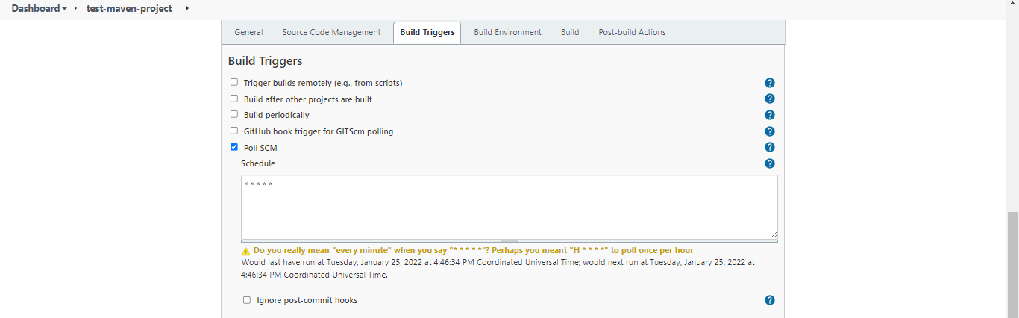Expand the test-maven-project breadcrumb arrow
The image size is (1019, 318).
pyautogui.click(x=187, y=8)
